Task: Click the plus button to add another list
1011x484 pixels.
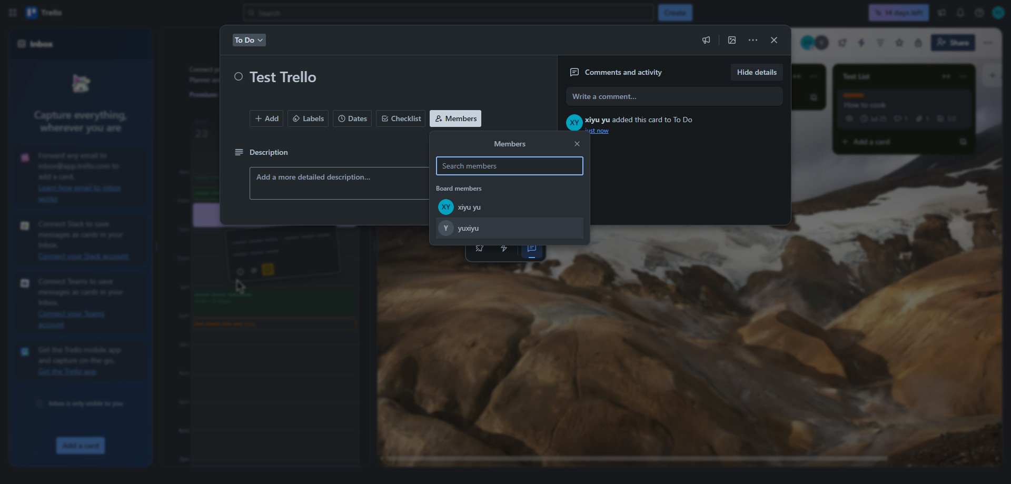Action: [x=992, y=75]
